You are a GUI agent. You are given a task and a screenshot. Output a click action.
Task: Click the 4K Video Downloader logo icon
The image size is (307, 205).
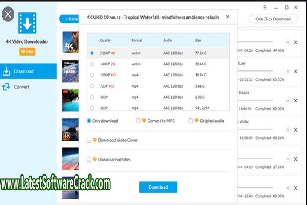(x=27, y=23)
